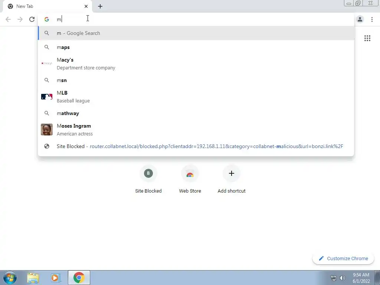Select the MLB Baseball league suggestion
The height and width of the screenshot is (285, 380).
coord(196,96)
